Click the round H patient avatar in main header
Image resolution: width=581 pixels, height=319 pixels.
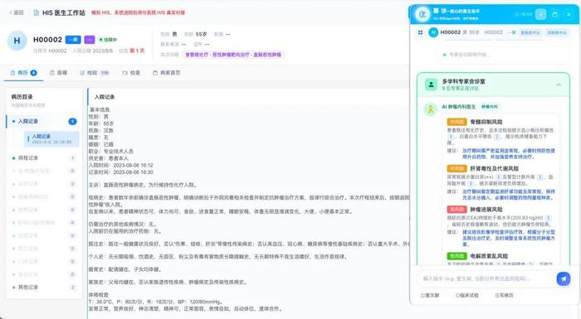coord(17,41)
